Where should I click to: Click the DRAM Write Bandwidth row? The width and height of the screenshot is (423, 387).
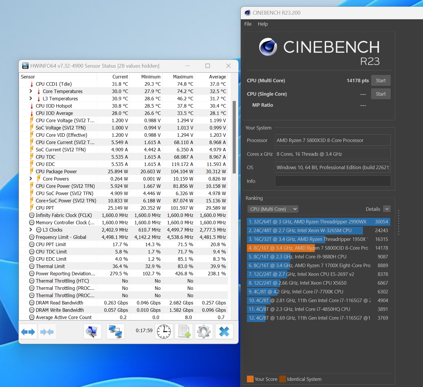pyautogui.click(x=123, y=310)
